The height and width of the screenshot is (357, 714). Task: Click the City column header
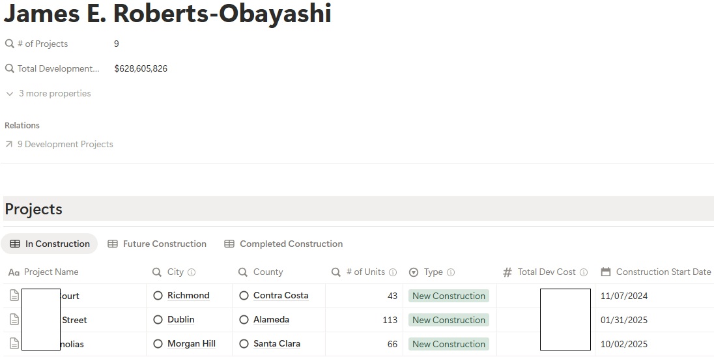(x=175, y=272)
